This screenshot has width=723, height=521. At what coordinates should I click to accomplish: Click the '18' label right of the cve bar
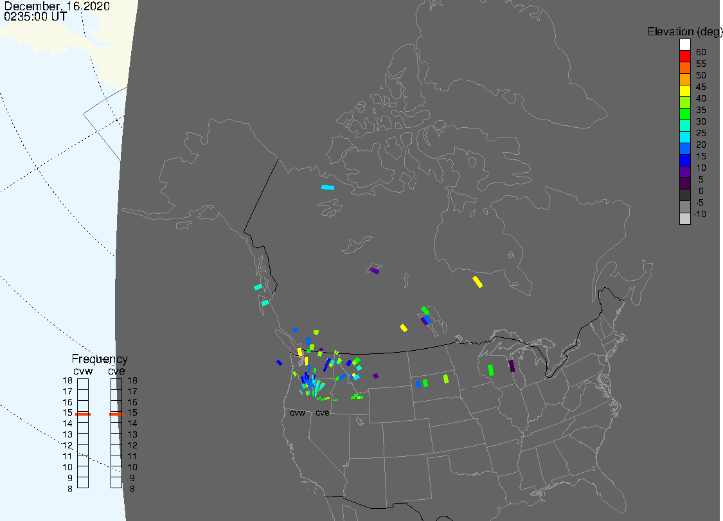click(x=132, y=380)
